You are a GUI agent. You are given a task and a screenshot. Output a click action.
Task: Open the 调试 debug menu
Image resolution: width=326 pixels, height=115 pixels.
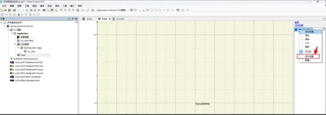click(56, 6)
